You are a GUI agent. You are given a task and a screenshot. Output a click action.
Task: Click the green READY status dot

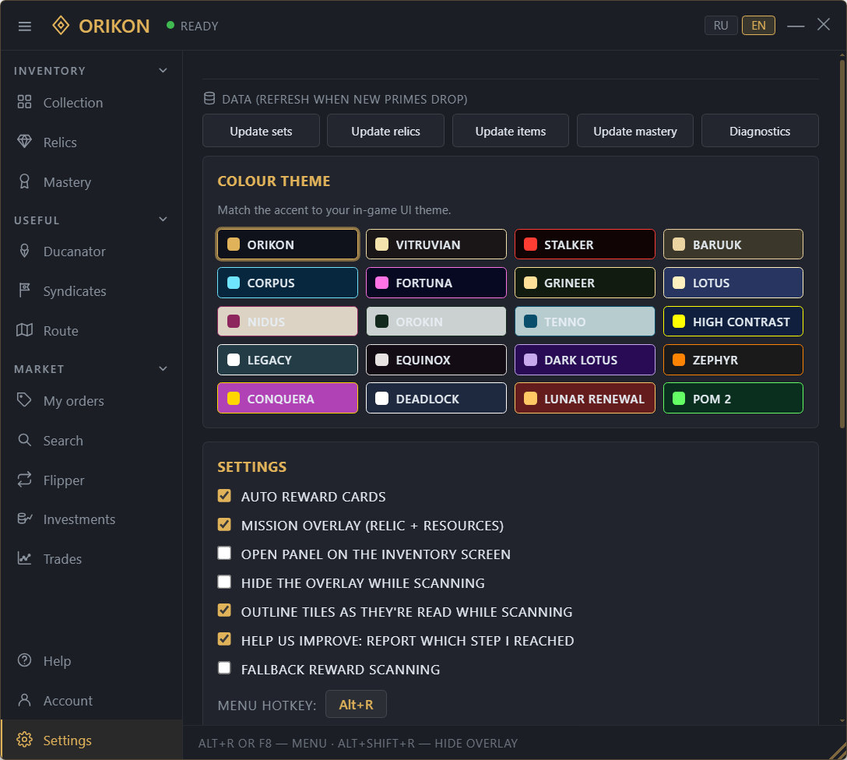[170, 25]
